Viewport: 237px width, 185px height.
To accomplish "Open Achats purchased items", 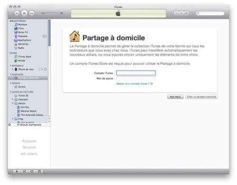I will coord(20,61).
